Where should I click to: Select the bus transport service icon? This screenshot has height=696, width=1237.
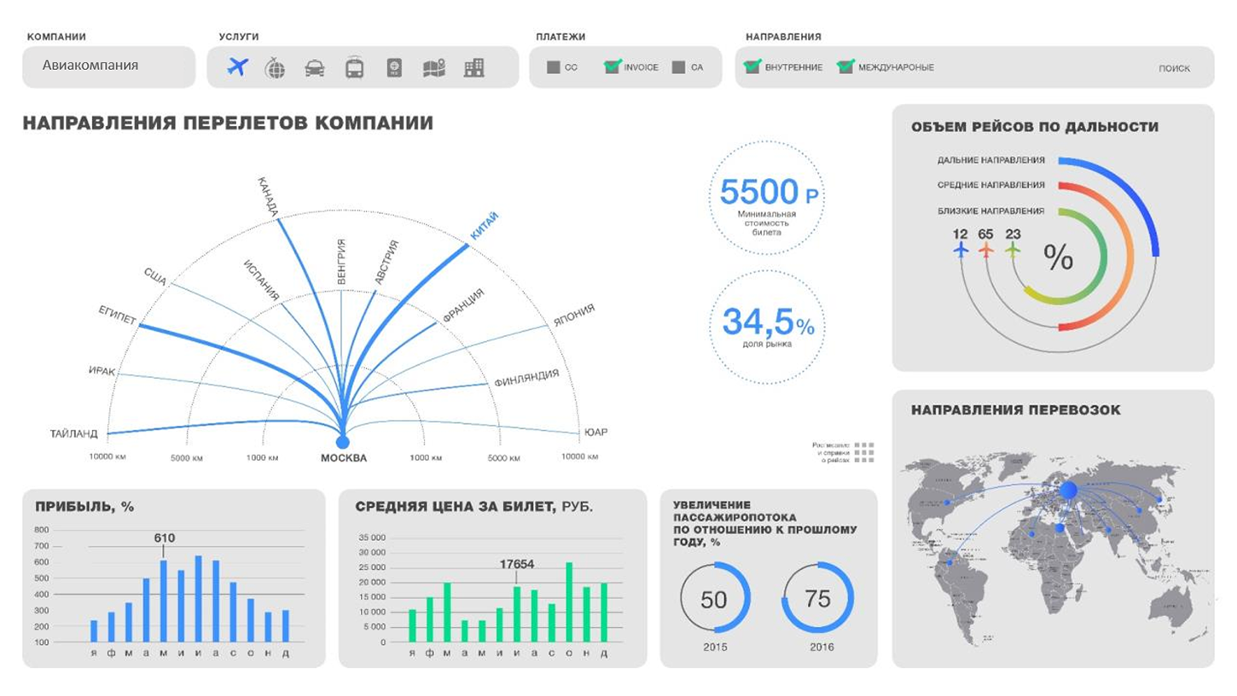coord(355,67)
